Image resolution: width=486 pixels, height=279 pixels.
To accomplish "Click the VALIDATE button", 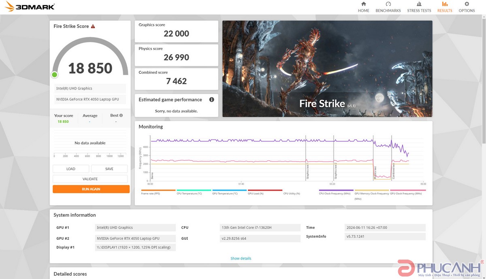I will [x=90, y=179].
